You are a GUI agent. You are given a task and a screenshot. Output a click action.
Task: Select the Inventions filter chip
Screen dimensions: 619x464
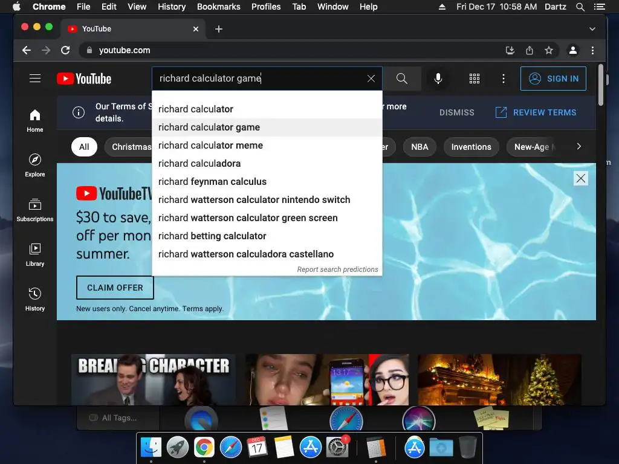pyautogui.click(x=472, y=147)
